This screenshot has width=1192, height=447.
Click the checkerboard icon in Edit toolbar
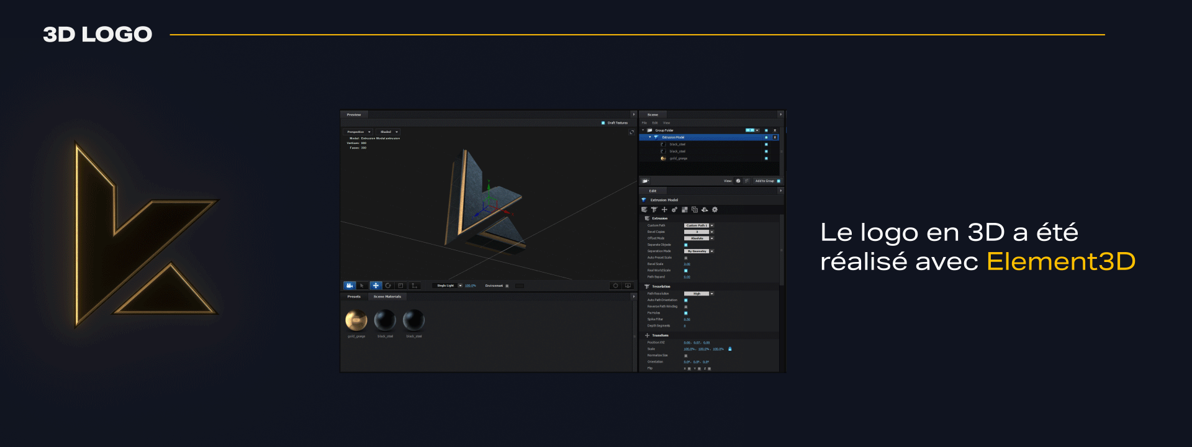685,210
